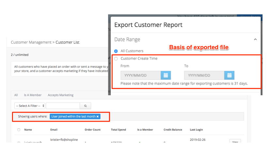
Task: Switch to the All customers tab
Action: click(16, 95)
